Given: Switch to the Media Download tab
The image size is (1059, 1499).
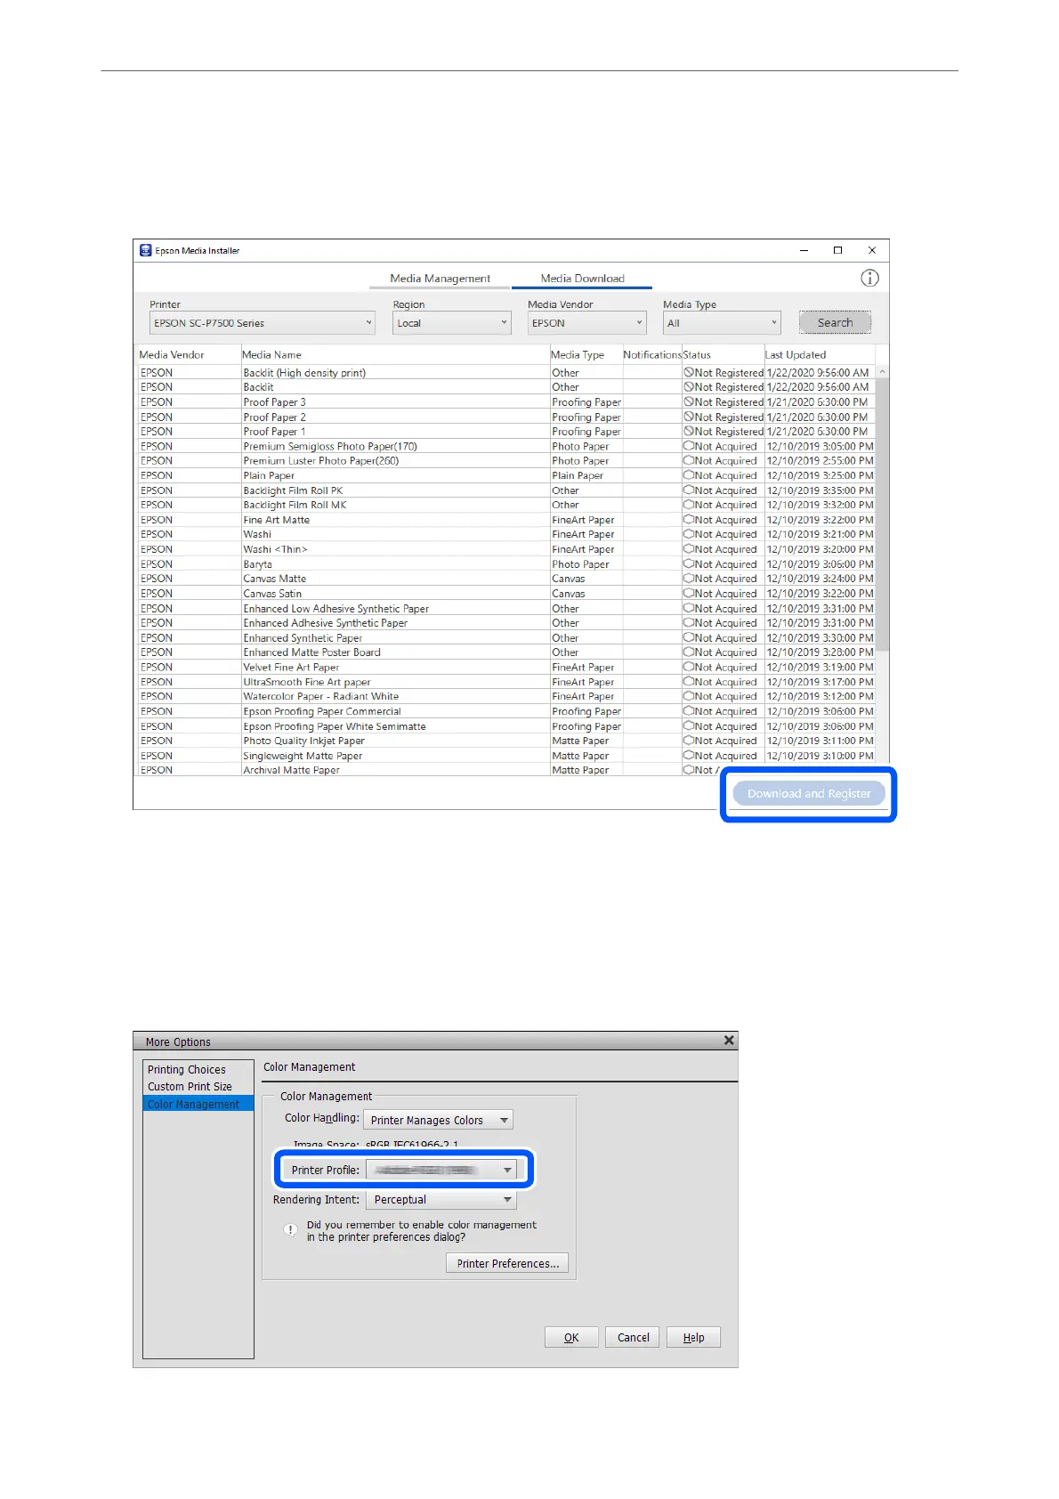Looking at the screenshot, I should (582, 279).
